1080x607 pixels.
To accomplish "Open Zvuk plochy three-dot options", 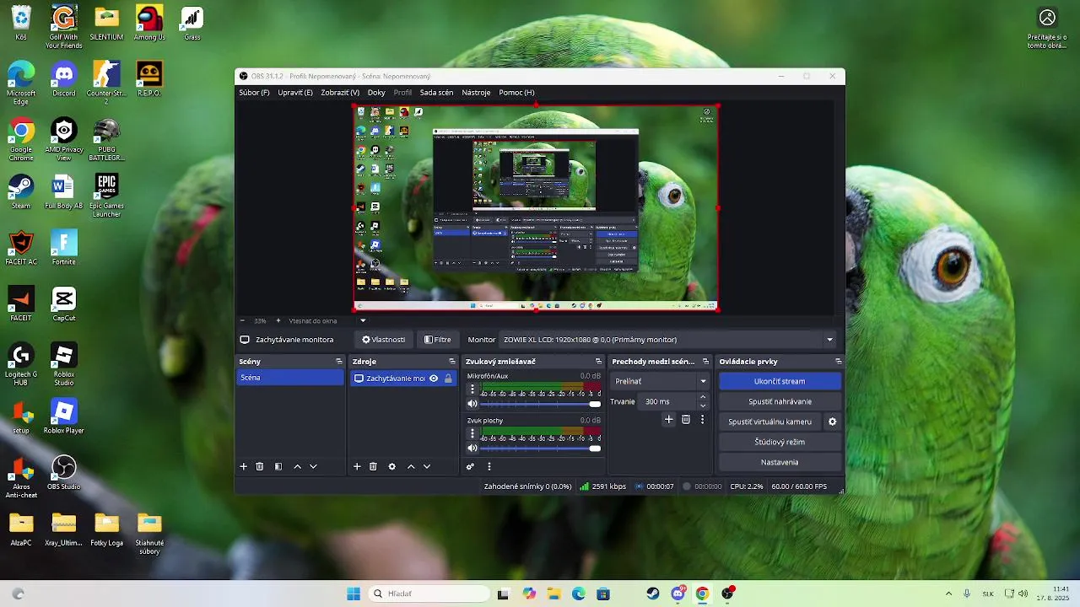I will (472, 435).
